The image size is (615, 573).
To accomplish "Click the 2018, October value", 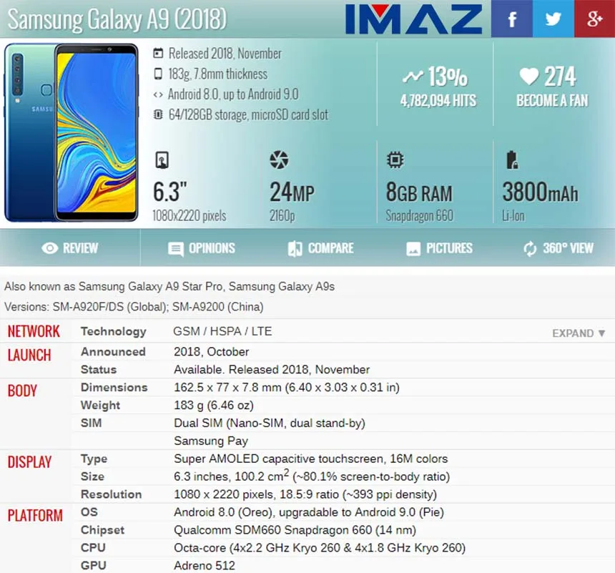I will coord(212,352).
